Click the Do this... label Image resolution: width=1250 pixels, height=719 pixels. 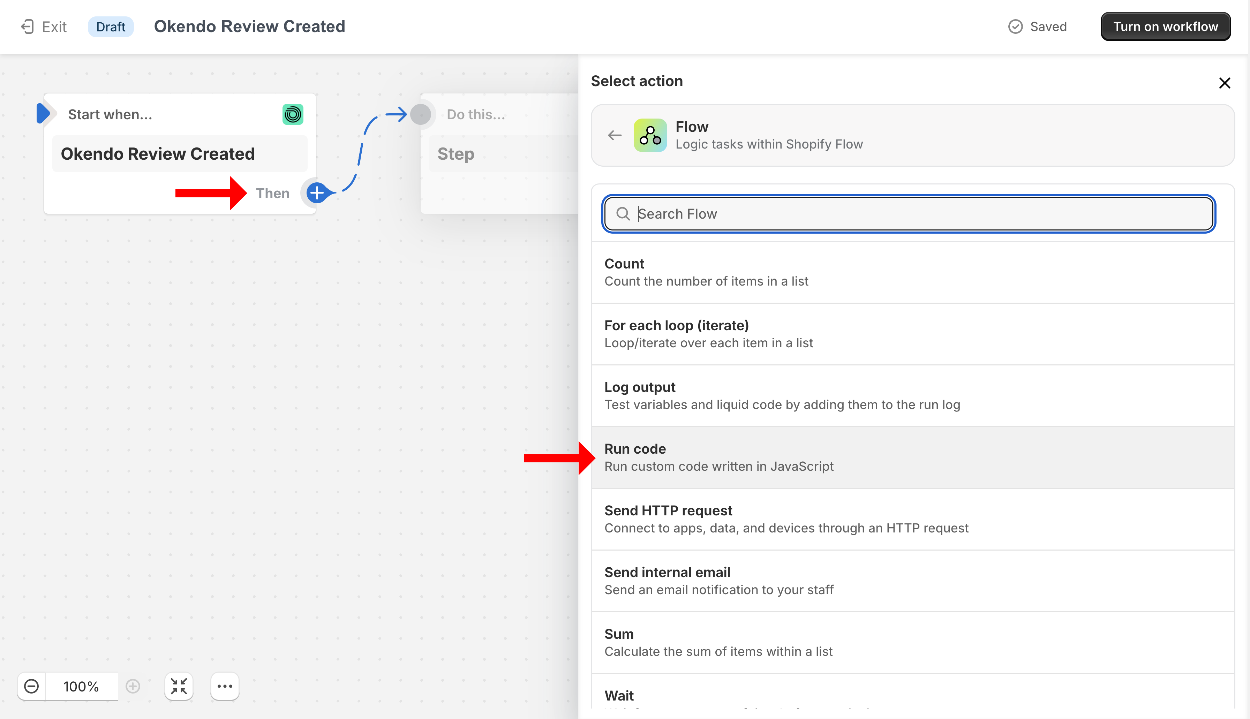point(476,115)
